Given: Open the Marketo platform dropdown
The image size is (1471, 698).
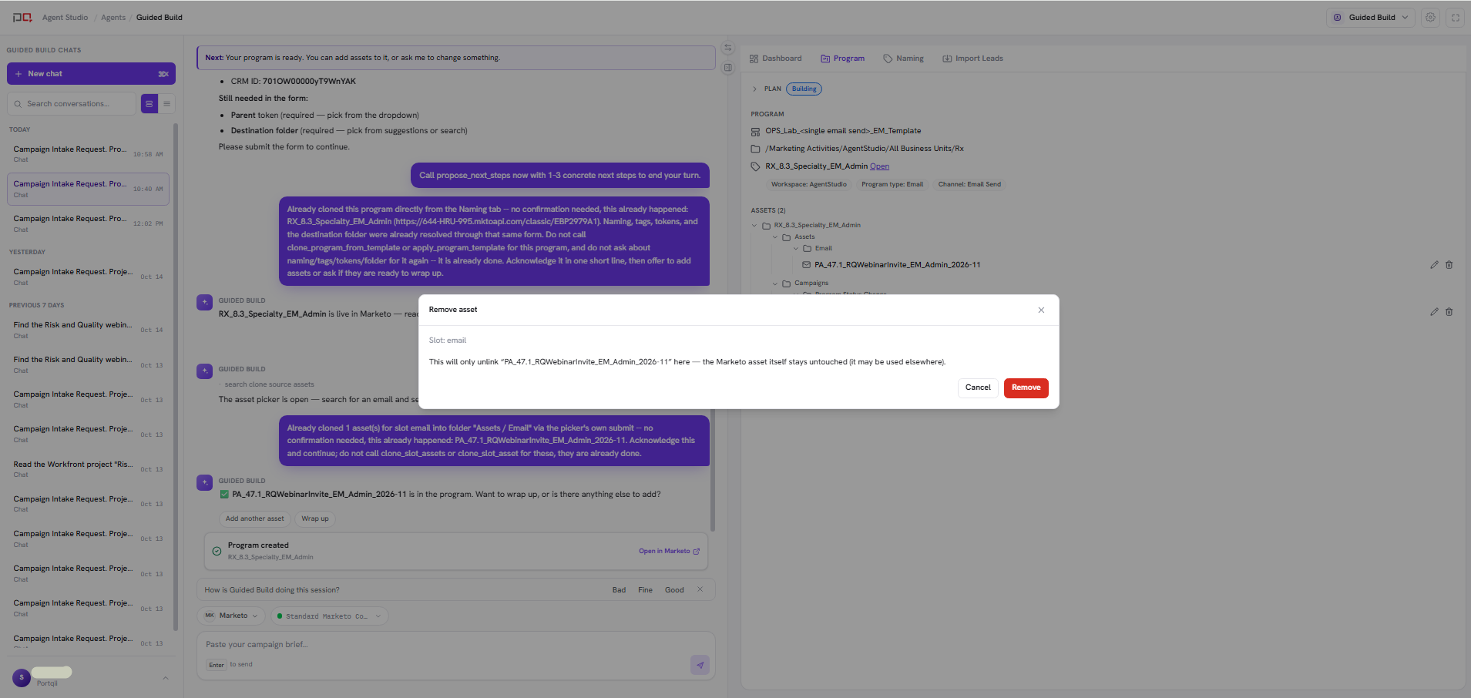Looking at the screenshot, I should (x=231, y=616).
